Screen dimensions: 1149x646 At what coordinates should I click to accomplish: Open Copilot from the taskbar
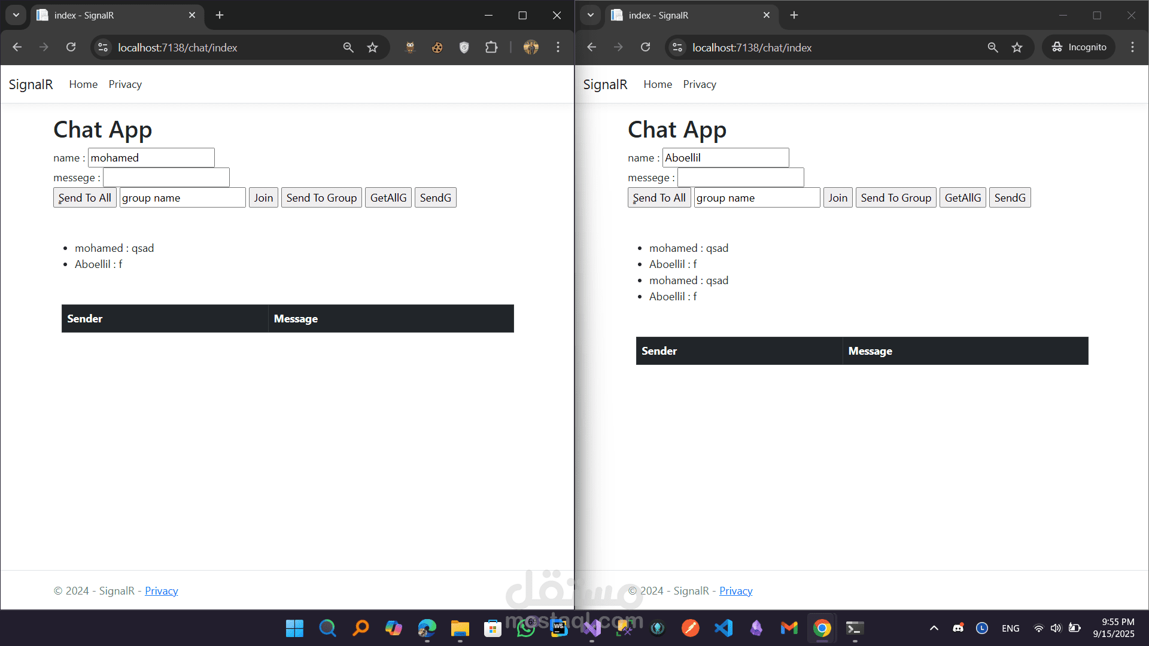[394, 628]
